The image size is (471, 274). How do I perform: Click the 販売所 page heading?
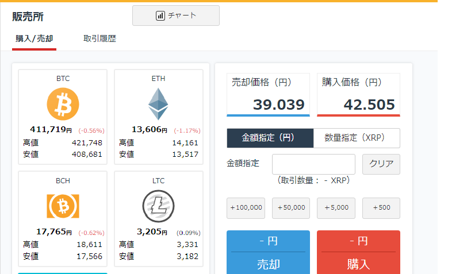[28, 17]
